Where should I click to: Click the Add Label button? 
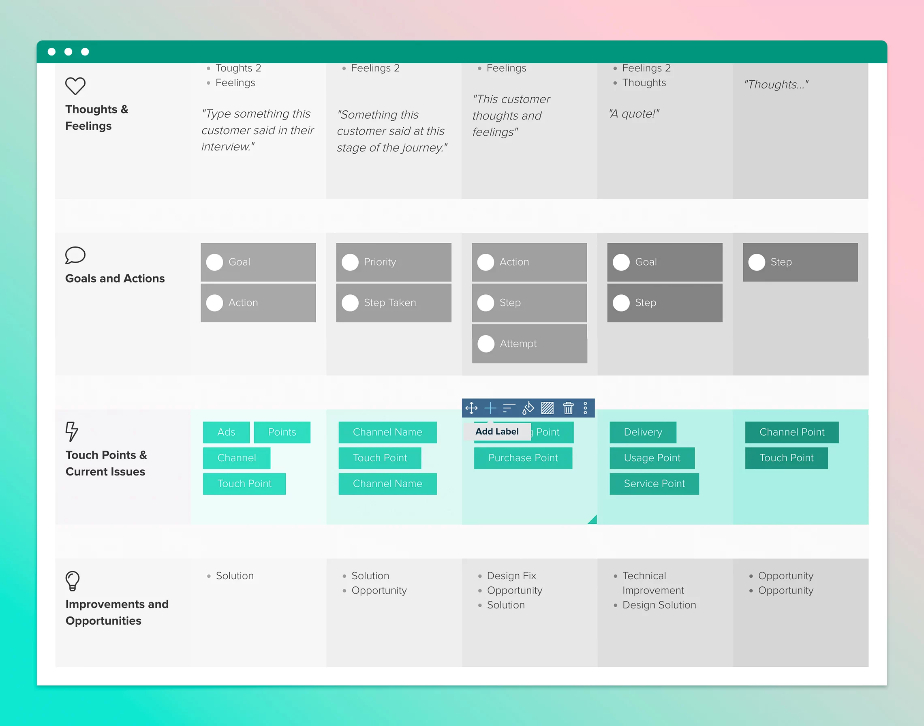(497, 431)
